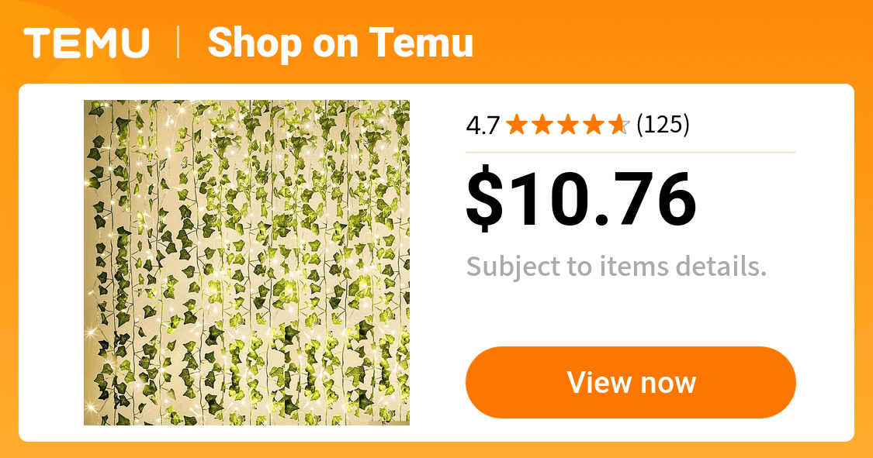Open the Shop on Temu heading link
Image resolution: width=873 pixels, height=458 pixels.
tap(340, 43)
